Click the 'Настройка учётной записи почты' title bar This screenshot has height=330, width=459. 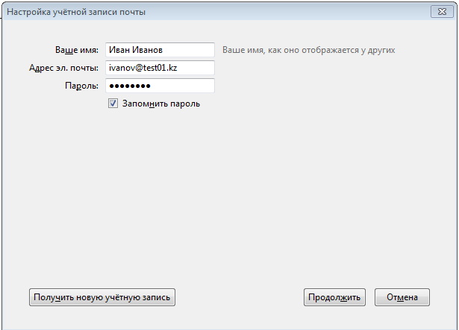point(76,12)
